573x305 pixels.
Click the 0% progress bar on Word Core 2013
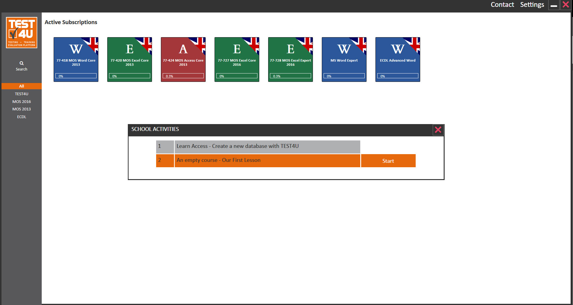(76, 76)
